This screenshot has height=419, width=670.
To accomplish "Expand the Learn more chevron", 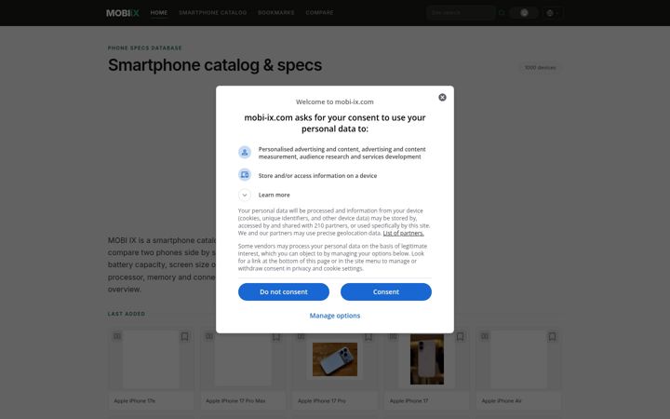I will pyautogui.click(x=245, y=195).
